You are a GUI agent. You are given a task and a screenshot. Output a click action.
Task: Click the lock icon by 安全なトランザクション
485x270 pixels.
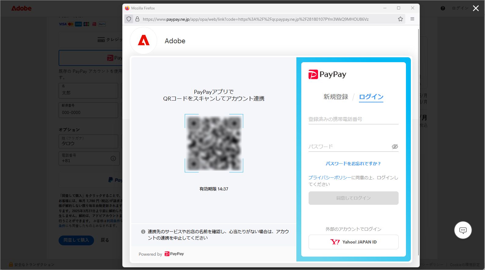coord(11,265)
